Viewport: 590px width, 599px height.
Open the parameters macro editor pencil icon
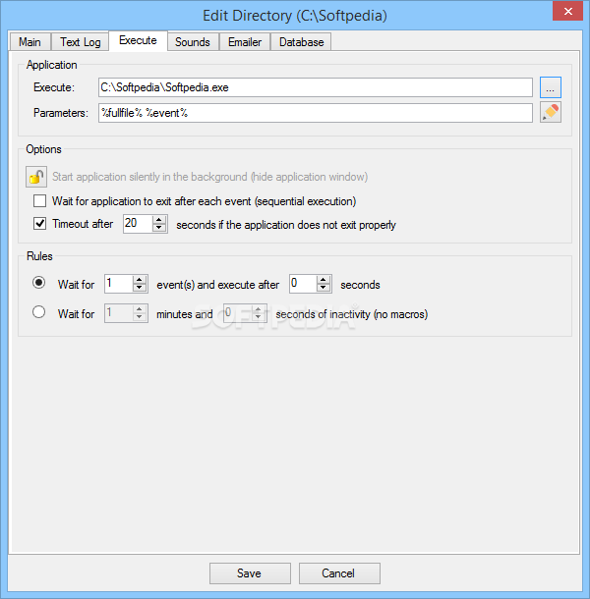click(551, 112)
